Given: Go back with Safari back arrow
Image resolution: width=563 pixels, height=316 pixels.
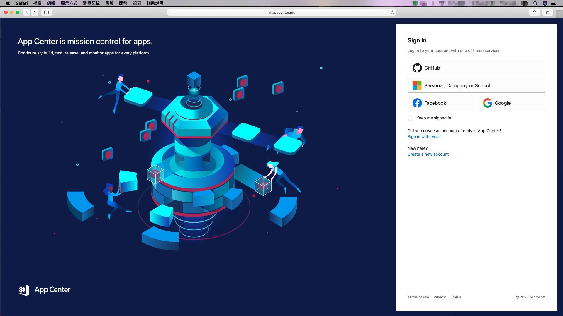Looking at the screenshot, I should 27,12.
